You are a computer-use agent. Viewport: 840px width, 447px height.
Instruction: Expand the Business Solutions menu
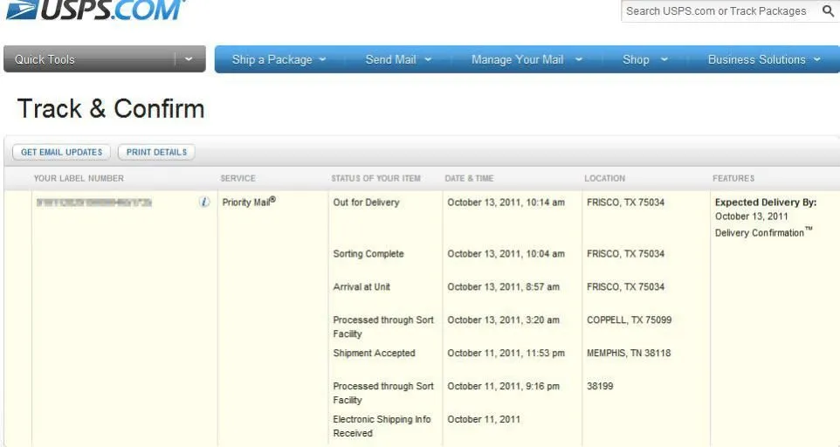[x=764, y=59]
